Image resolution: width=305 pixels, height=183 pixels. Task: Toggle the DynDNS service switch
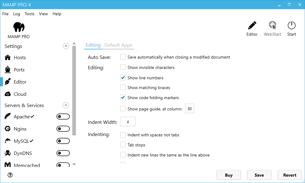pos(63,153)
